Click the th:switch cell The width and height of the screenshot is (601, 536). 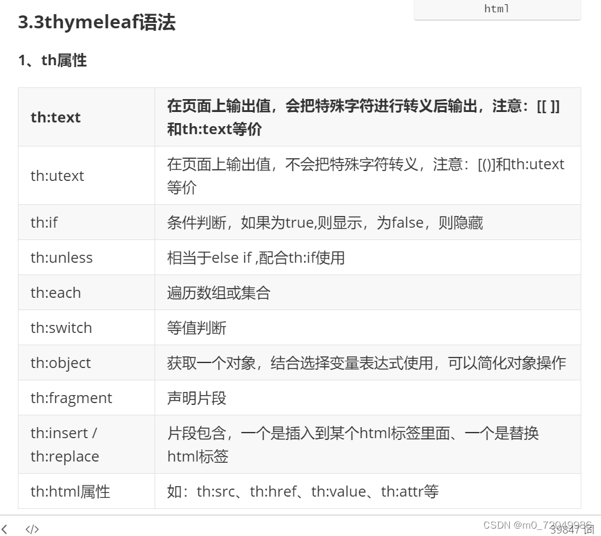coord(61,327)
